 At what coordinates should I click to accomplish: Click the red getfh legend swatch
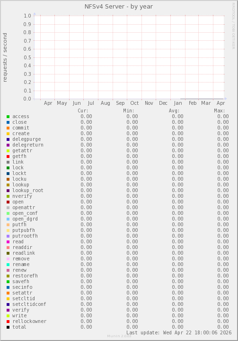pos(8,157)
